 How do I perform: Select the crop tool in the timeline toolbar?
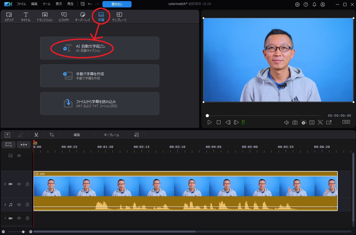coord(52,135)
